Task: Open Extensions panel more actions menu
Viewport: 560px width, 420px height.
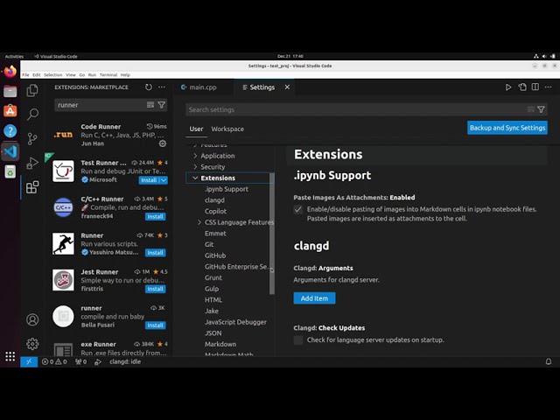Action: (x=162, y=87)
